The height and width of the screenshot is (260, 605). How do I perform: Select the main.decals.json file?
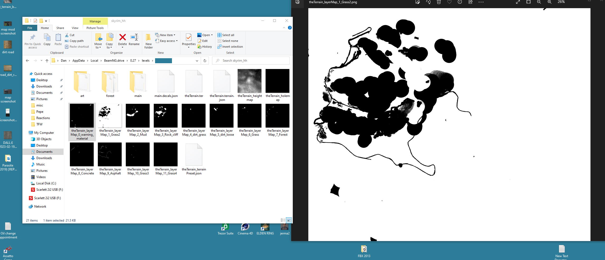click(x=166, y=84)
